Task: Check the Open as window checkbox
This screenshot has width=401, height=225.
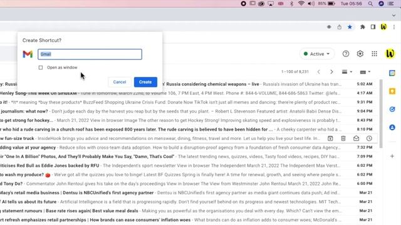Action: tap(41, 67)
